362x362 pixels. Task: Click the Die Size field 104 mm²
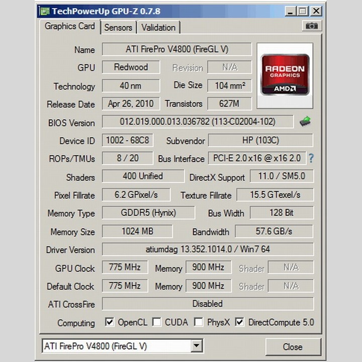pyautogui.click(x=229, y=85)
